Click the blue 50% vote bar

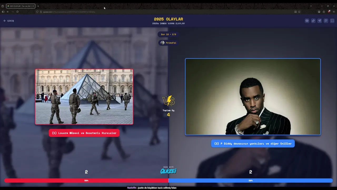click(251, 180)
